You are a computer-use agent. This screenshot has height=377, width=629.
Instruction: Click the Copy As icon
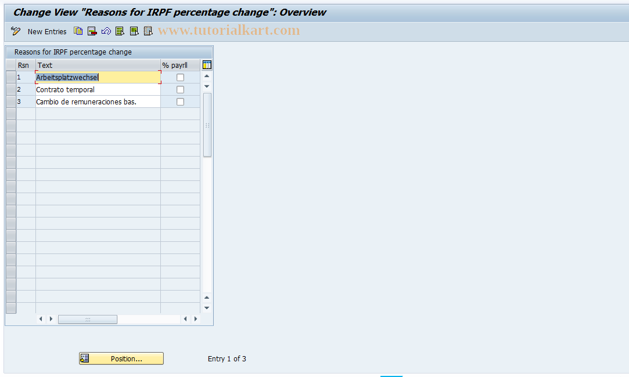tap(78, 31)
